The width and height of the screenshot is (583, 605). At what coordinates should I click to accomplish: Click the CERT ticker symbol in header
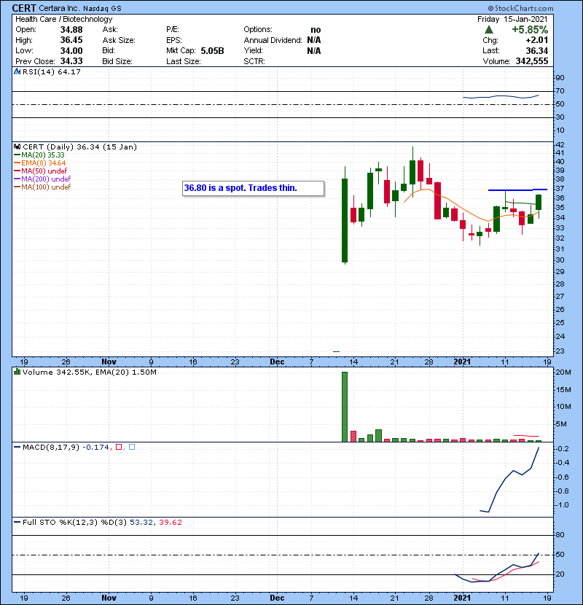click(24, 8)
